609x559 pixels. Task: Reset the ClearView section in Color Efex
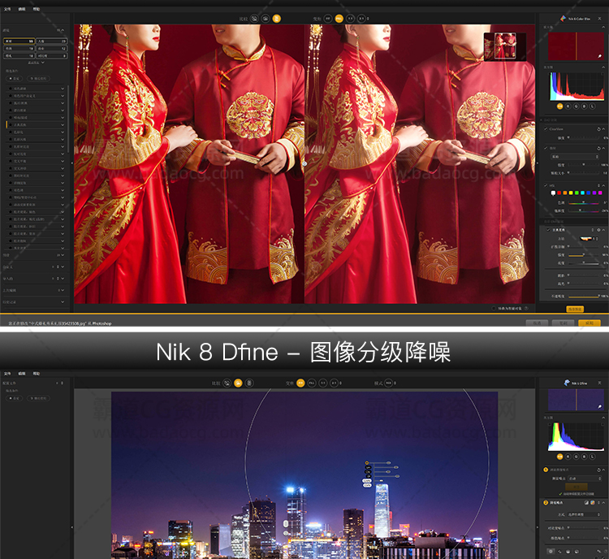coord(598,129)
